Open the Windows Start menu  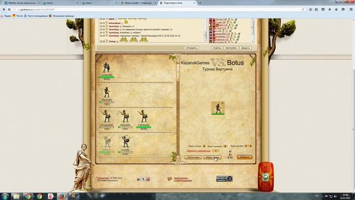pyautogui.click(x=5, y=196)
